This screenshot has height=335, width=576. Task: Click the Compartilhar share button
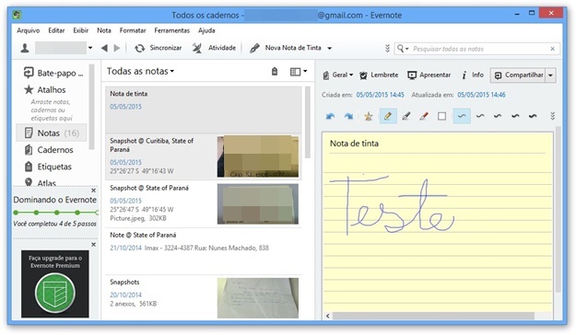click(x=518, y=75)
